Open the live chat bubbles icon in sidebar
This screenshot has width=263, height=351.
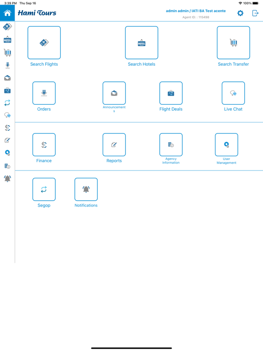(x=7, y=115)
